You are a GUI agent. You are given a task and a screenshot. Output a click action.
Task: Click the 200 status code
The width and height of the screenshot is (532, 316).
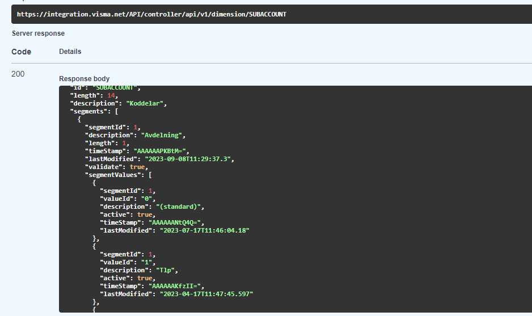point(18,74)
